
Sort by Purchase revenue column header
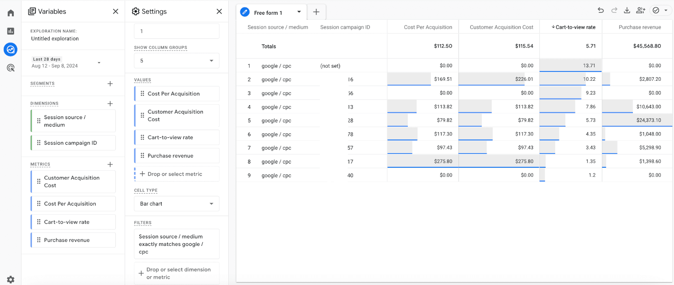(639, 27)
